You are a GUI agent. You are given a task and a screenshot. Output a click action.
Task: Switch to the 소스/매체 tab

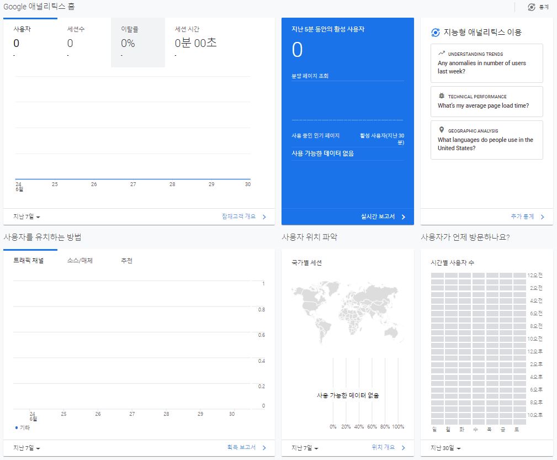80,261
